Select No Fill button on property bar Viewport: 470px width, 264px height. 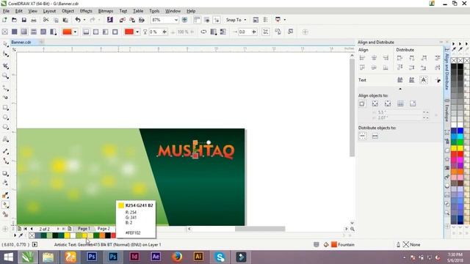tap(5, 32)
